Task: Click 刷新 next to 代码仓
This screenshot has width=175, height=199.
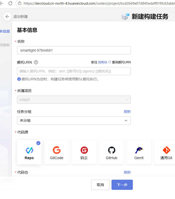Action: click(x=127, y=172)
